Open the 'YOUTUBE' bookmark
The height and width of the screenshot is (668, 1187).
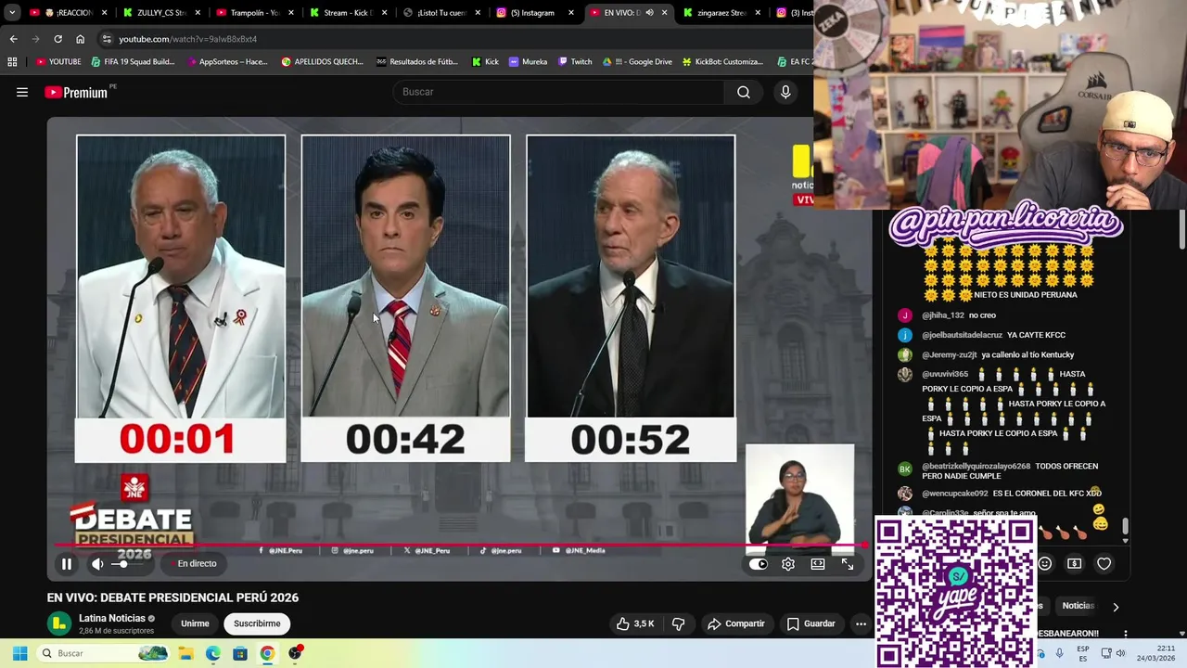[x=58, y=62]
